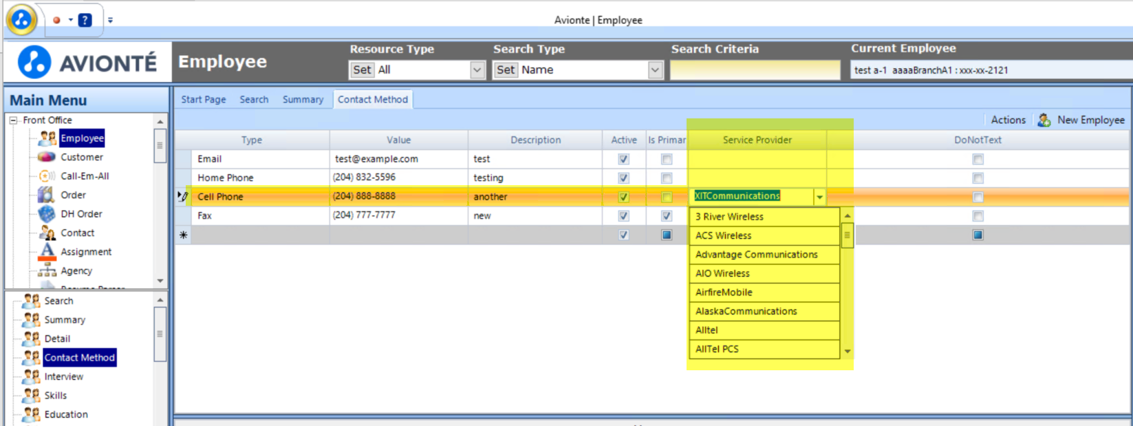This screenshot has height=426, width=1133.
Task: Click the (204) 777-7777 Fax value cell
Action: pyautogui.click(x=399, y=215)
